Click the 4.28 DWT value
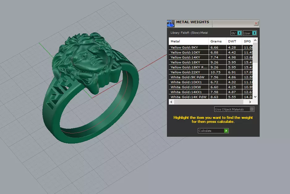 (x=232, y=47)
